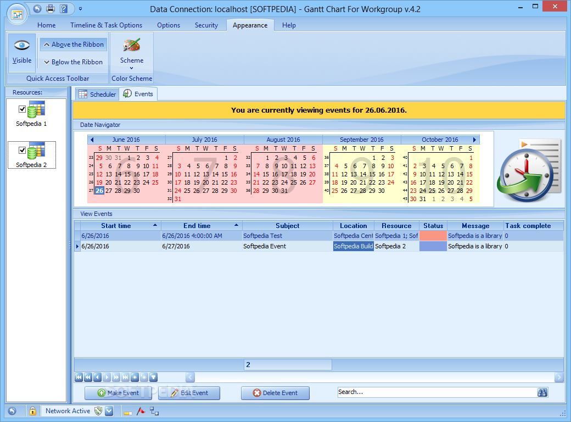571x422 pixels.
Task: Click the September 2016 month header
Action: coord(362,140)
